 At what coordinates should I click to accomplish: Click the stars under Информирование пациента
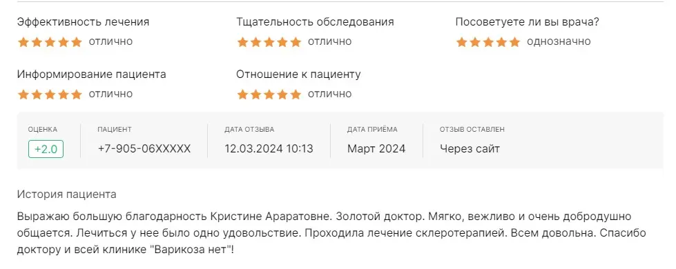[x=50, y=94]
